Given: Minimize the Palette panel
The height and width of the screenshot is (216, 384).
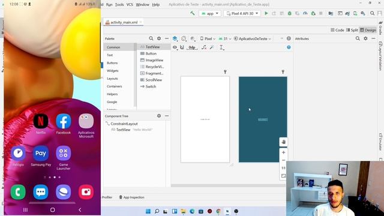Looking at the screenshot, I should pos(167,38).
